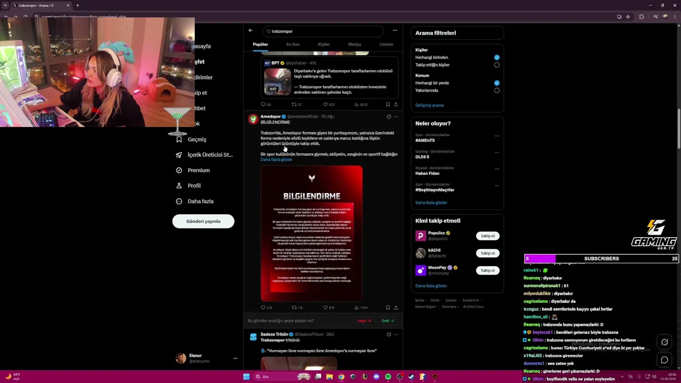Follow MoonPay account
The height and width of the screenshot is (383, 681).
coord(488,270)
